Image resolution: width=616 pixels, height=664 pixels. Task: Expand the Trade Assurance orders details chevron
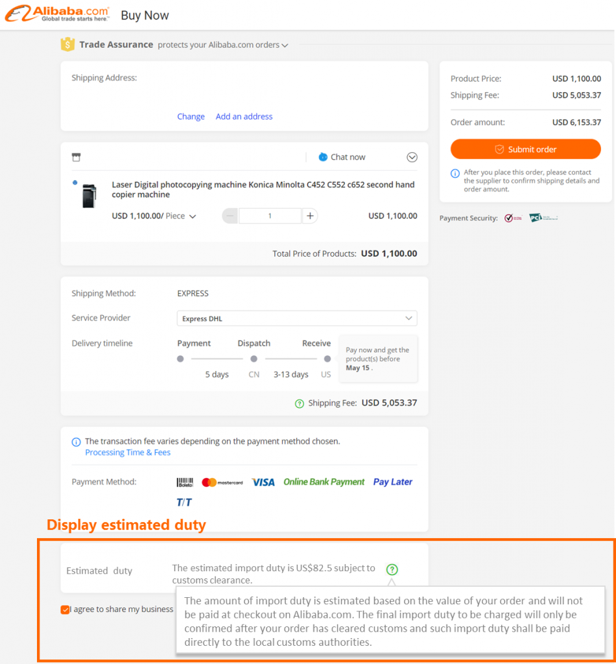286,45
